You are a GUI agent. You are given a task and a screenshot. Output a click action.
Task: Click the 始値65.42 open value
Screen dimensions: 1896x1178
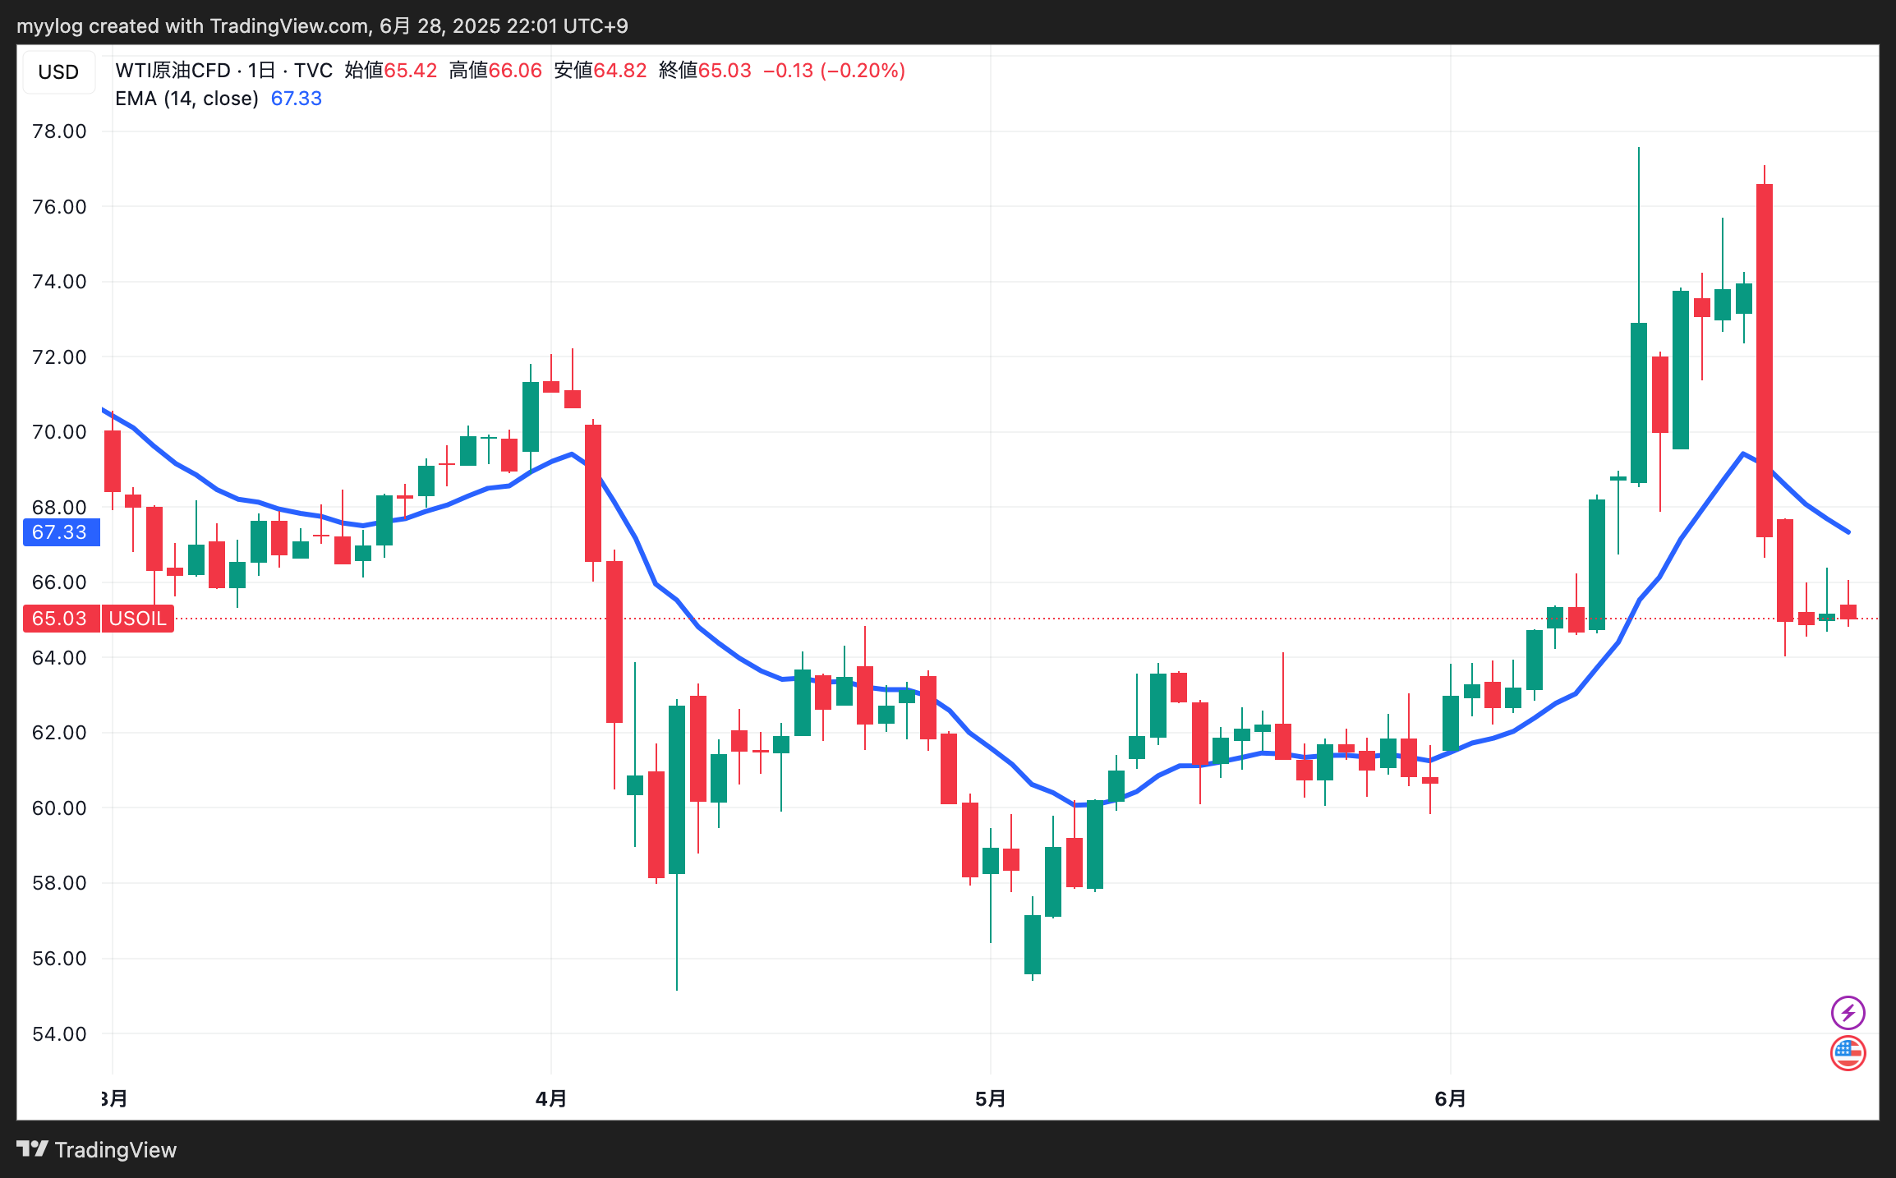point(391,71)
